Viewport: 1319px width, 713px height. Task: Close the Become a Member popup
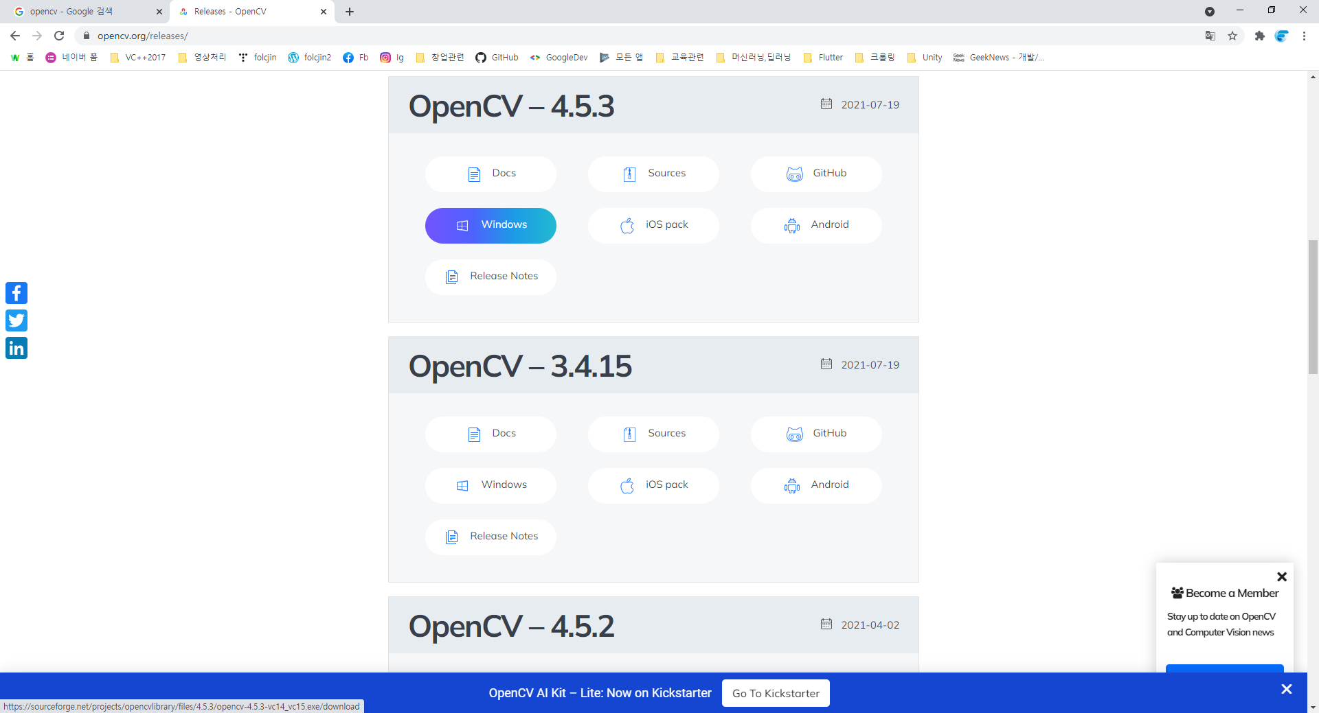click(1282, 576)
